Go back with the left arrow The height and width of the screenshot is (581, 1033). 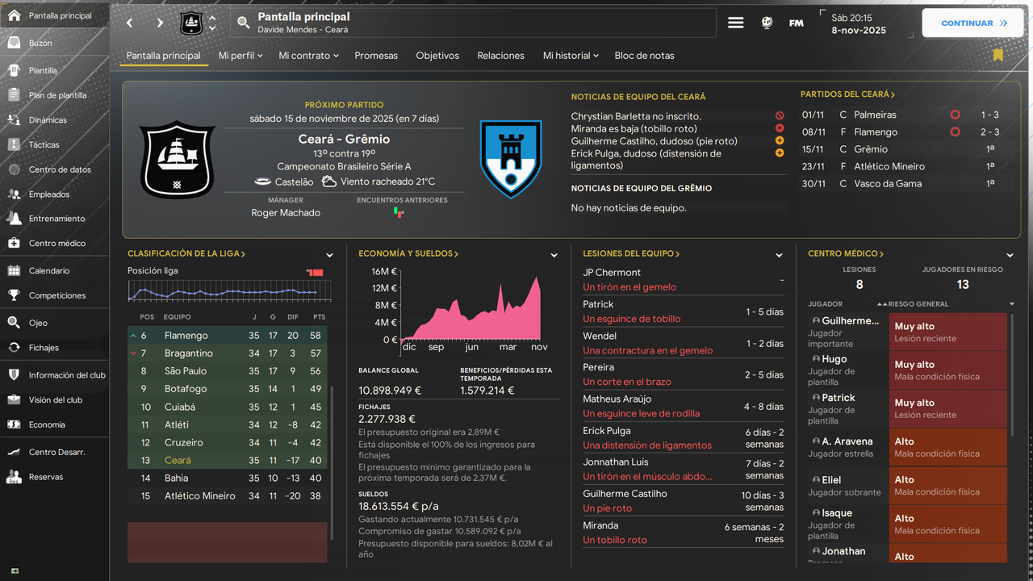tap(130, 23)
